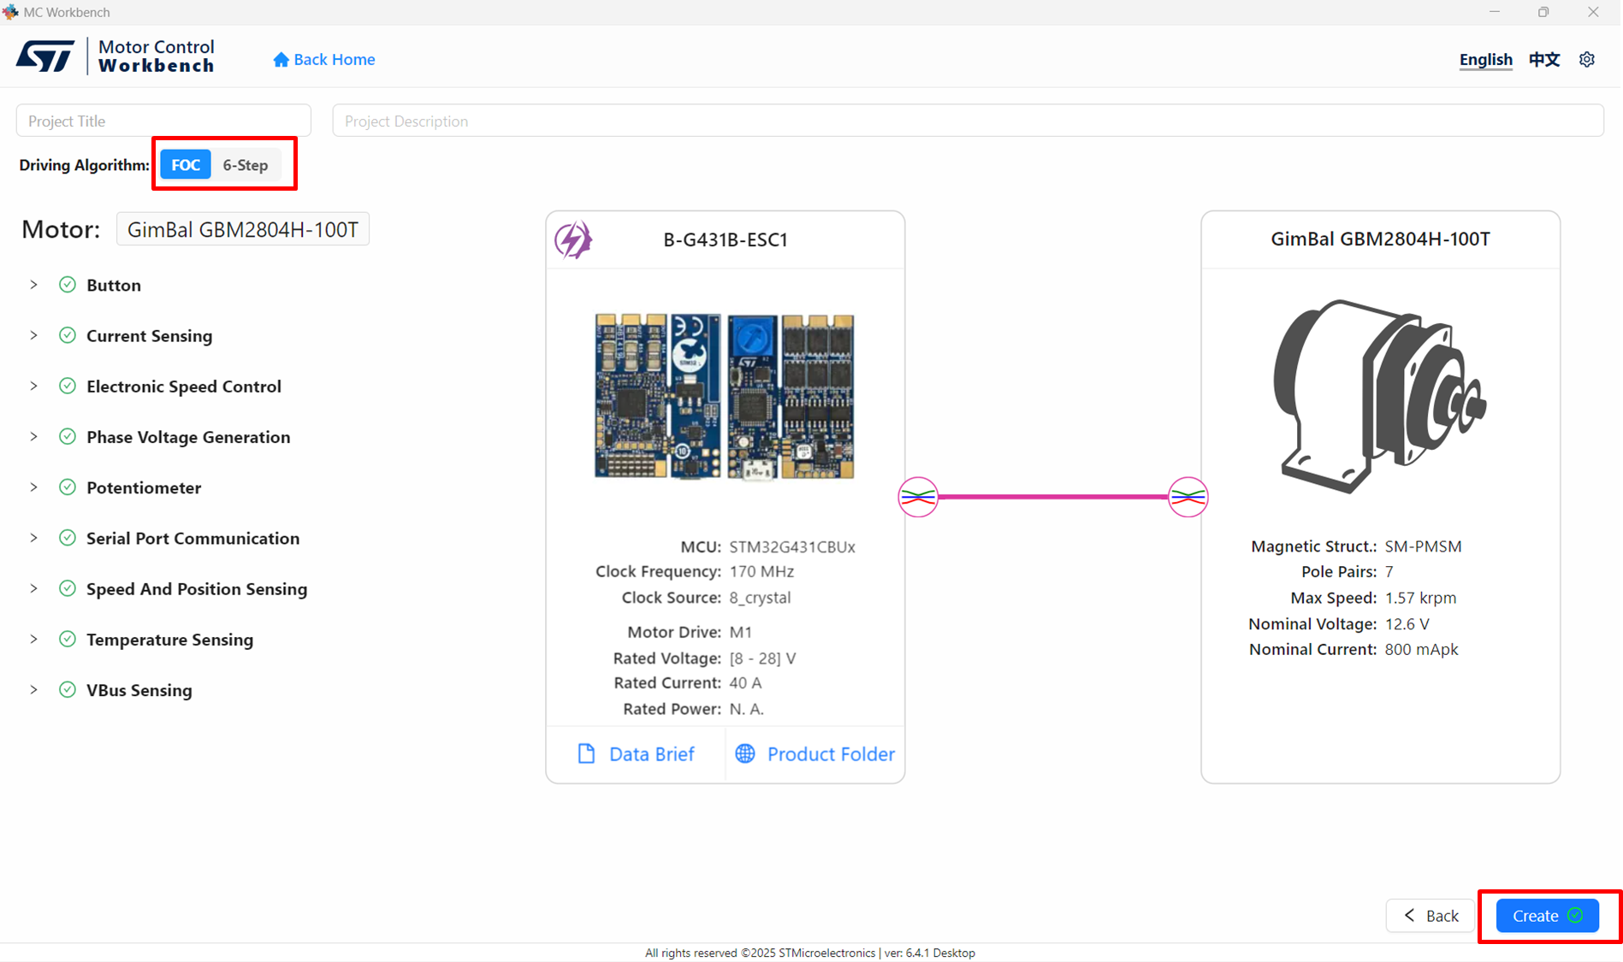
Task: Select the FOC driving algorithm
Action: 186,165
